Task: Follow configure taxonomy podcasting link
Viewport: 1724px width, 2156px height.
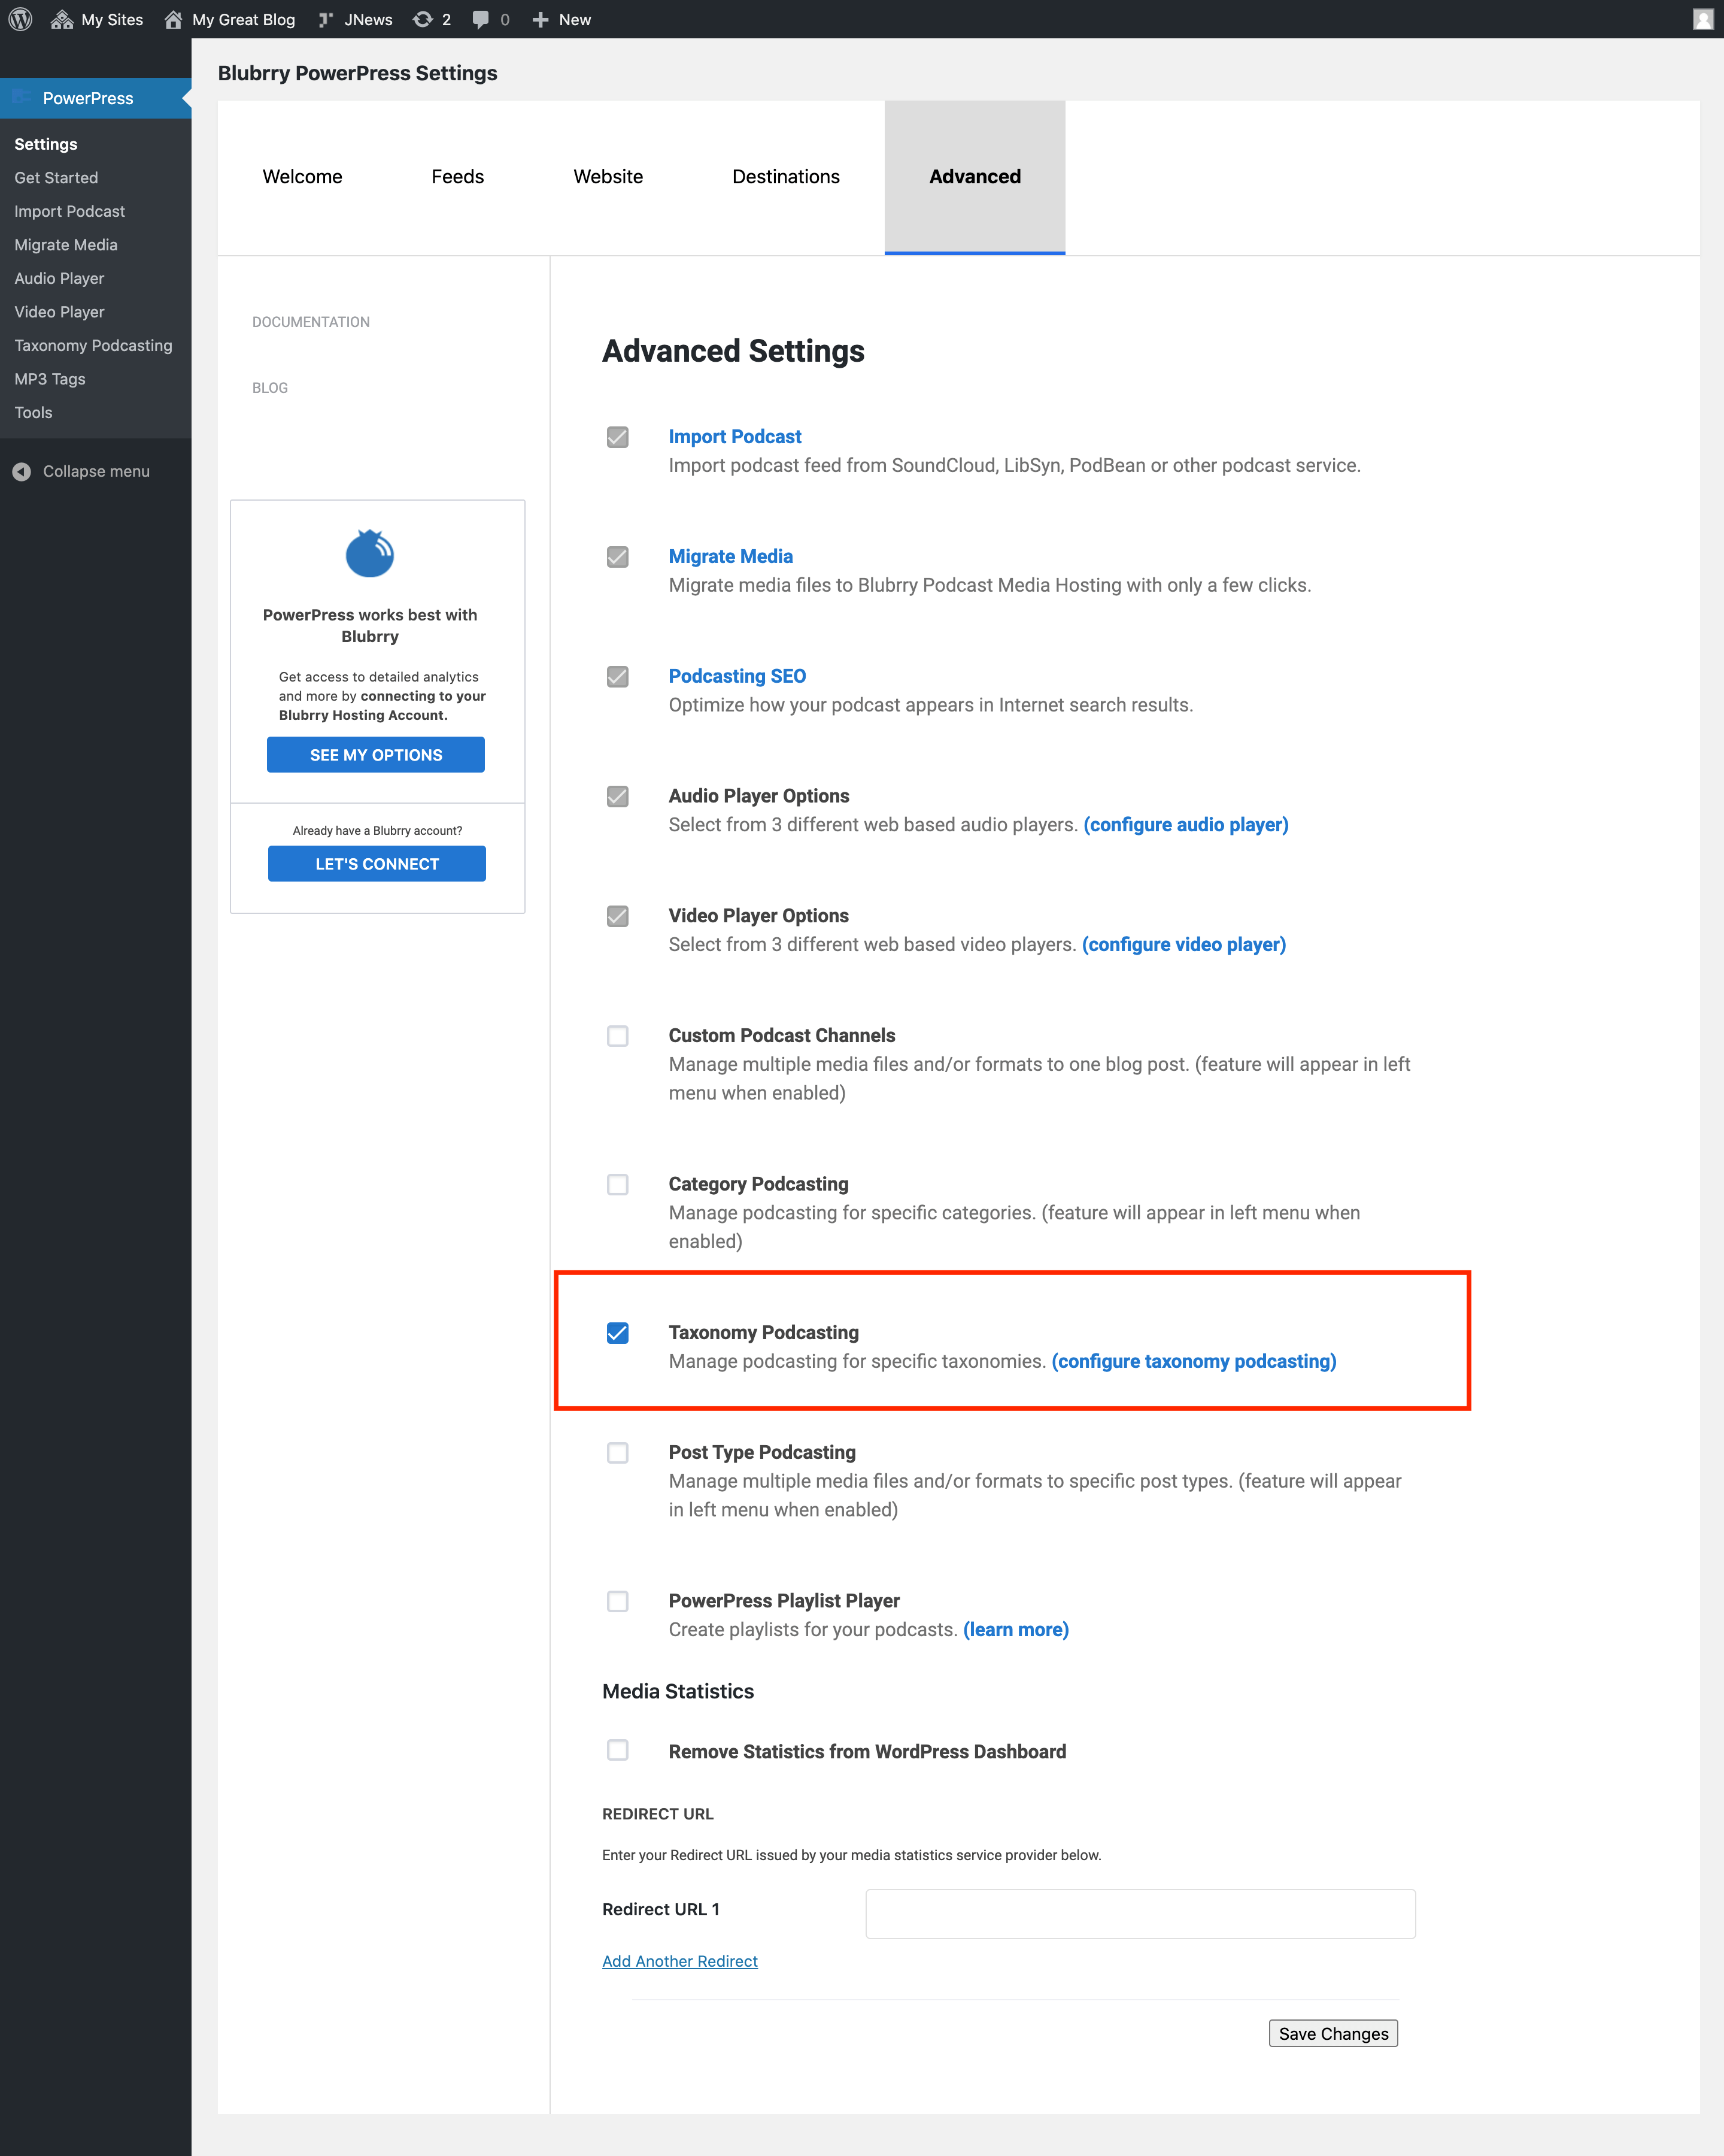Action: click(1193, 1361)
